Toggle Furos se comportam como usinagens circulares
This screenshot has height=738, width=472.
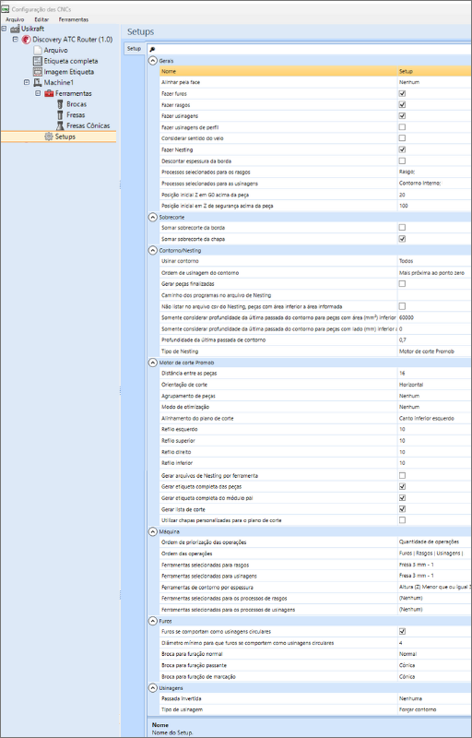402,632
